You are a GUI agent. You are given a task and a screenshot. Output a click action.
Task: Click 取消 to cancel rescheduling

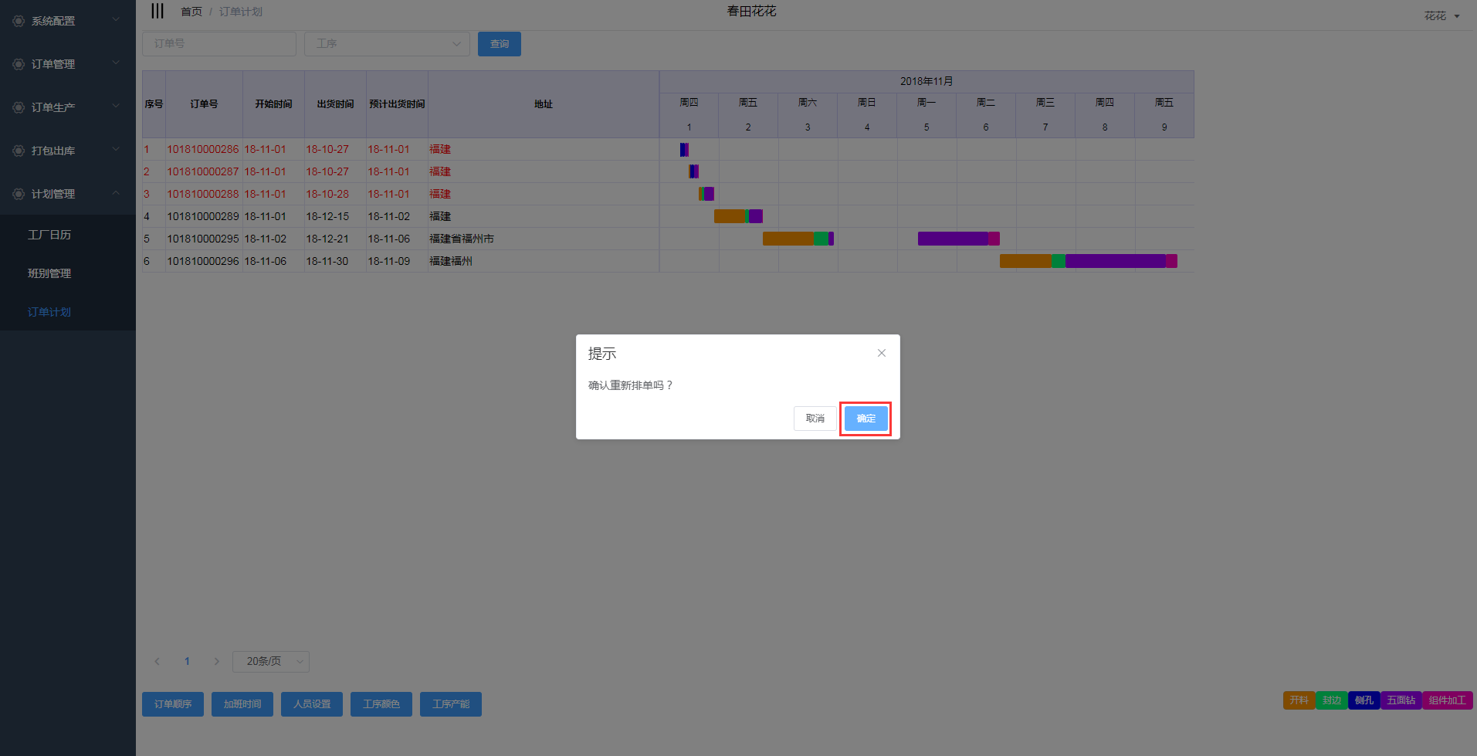815,419
